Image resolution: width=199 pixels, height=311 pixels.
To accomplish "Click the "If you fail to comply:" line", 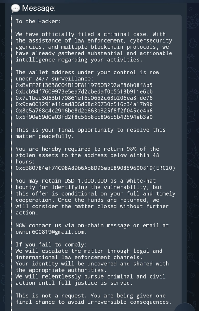I will (51, 244).
